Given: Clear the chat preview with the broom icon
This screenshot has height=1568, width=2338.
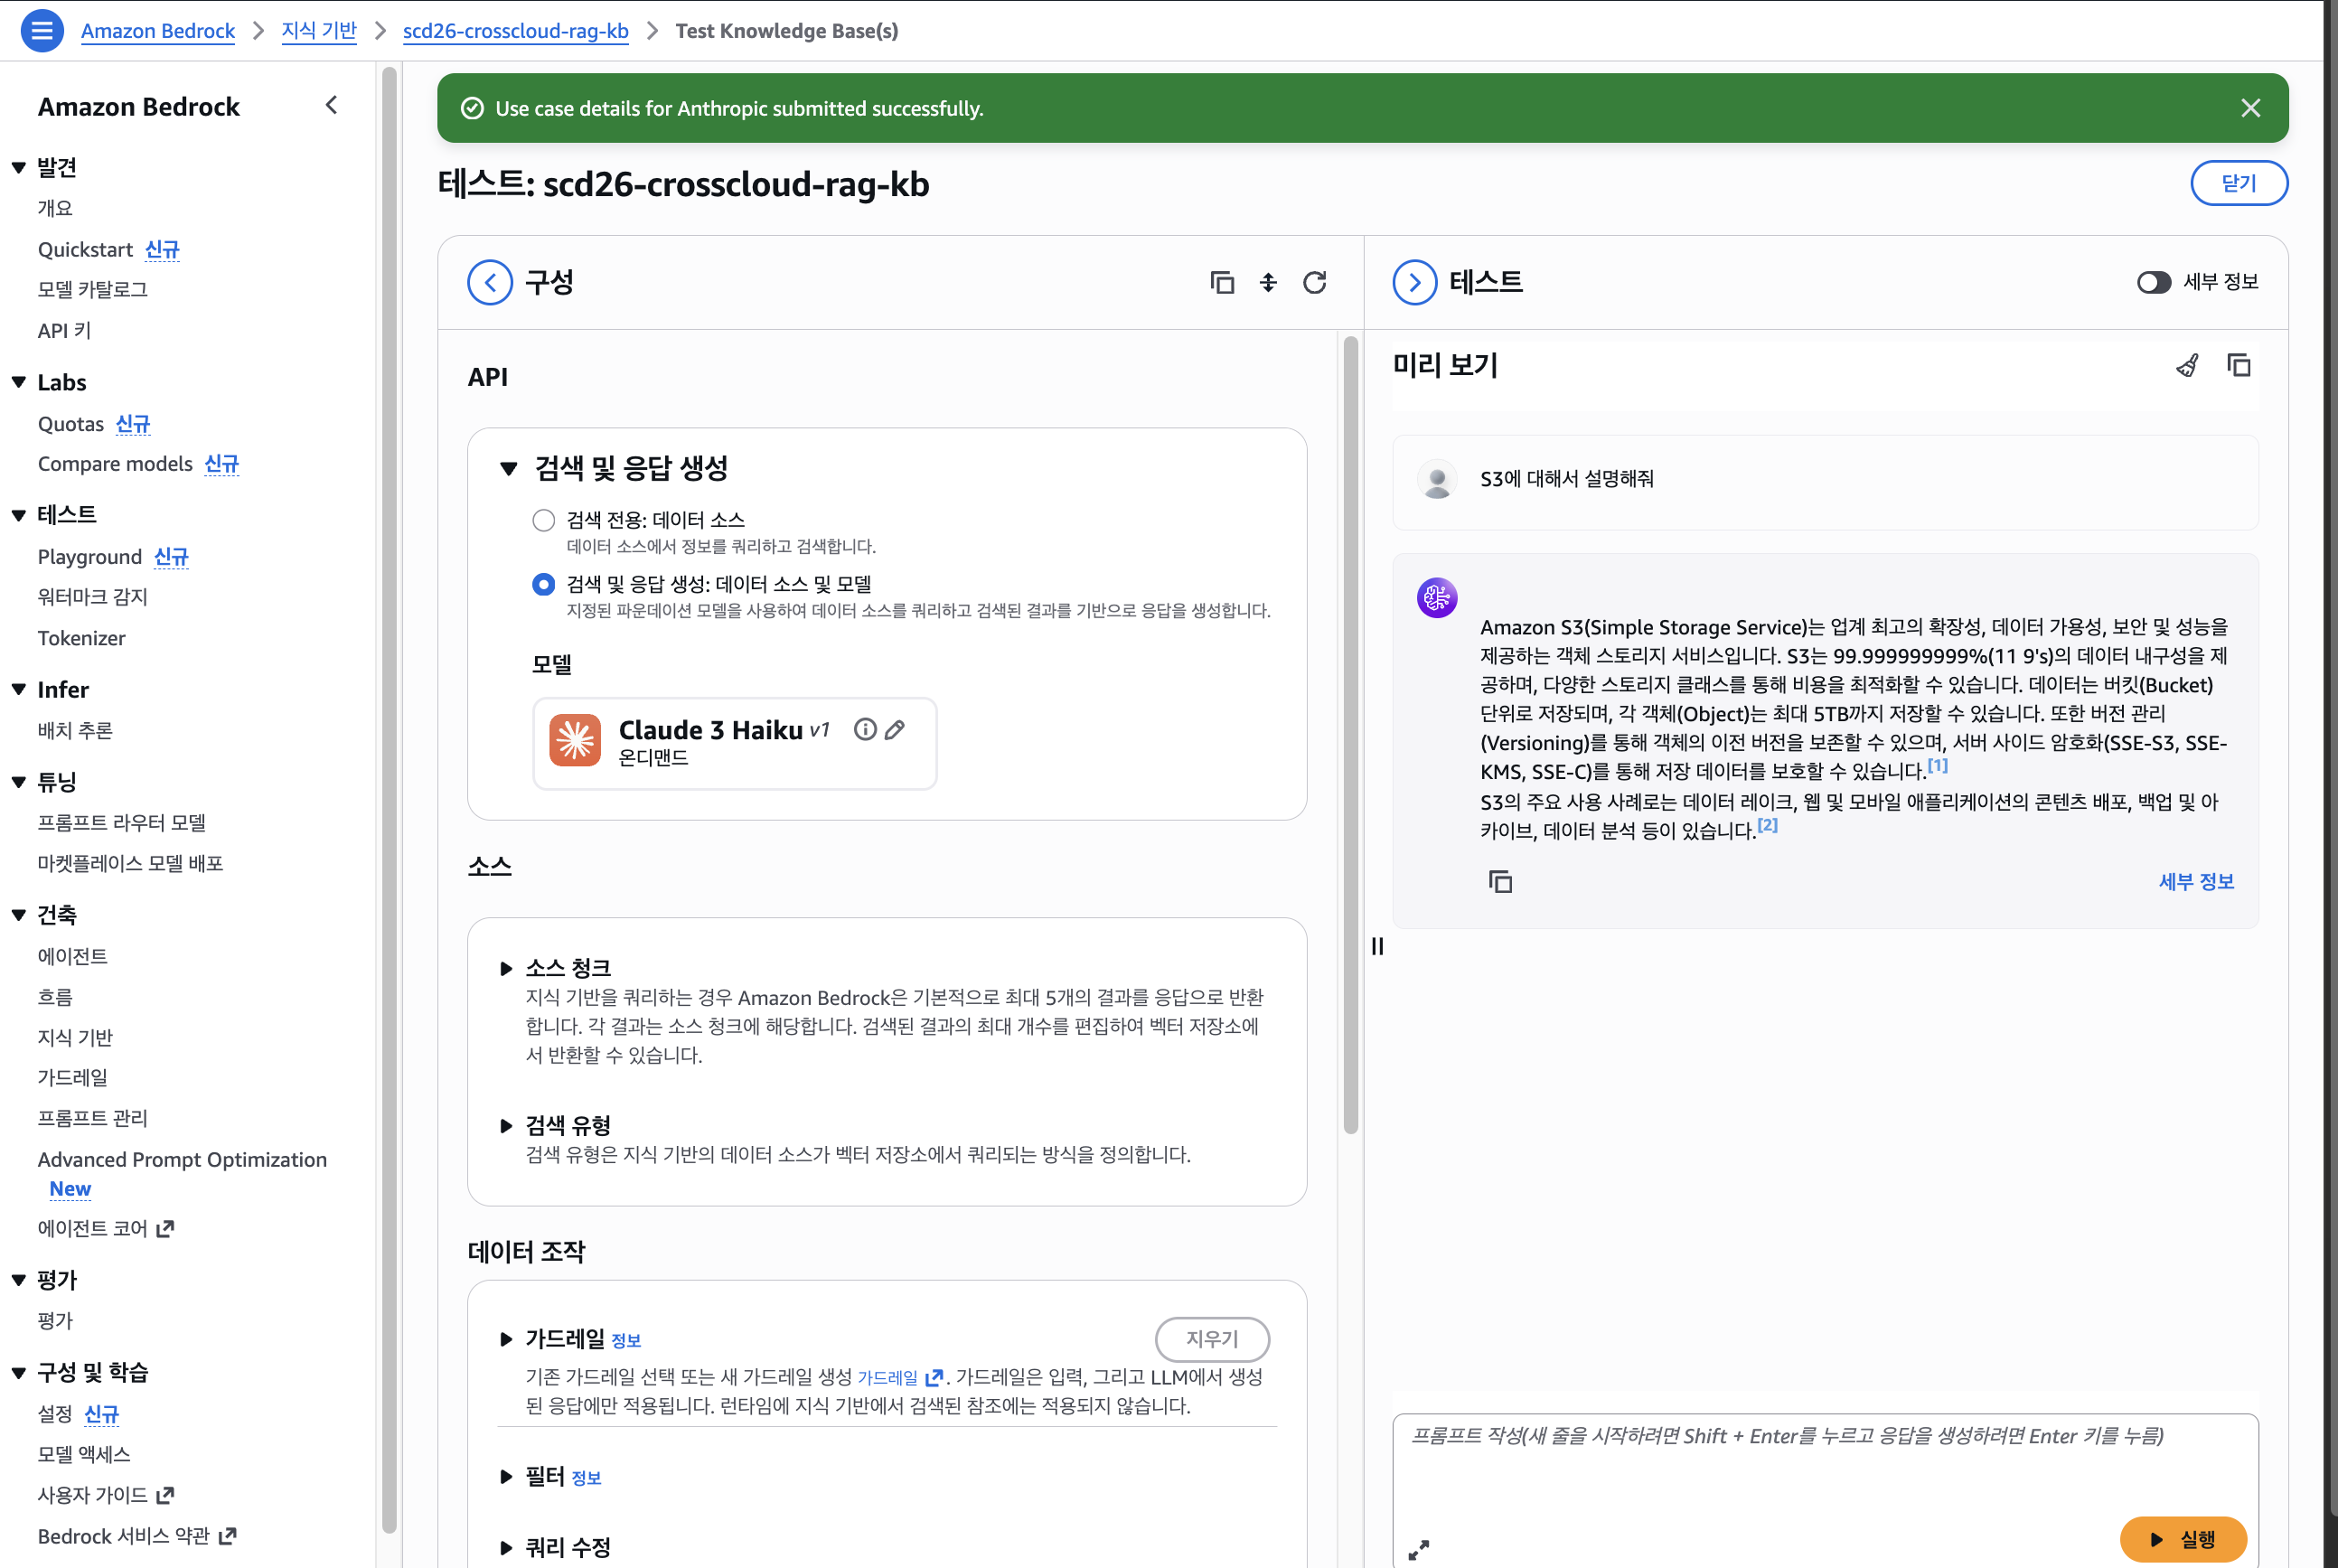Looking at the screenshot, I should tap(2187, 366).
